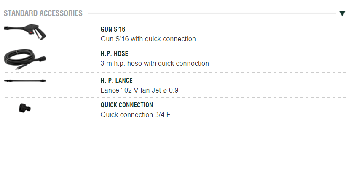Image resolution: width=346 pixels, height=186 pixels.
Task: Click the right nozzle tip of lance
Action: point(44,80)
